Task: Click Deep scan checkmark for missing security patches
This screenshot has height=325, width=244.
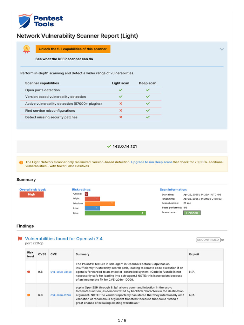Action: [148, 117]
